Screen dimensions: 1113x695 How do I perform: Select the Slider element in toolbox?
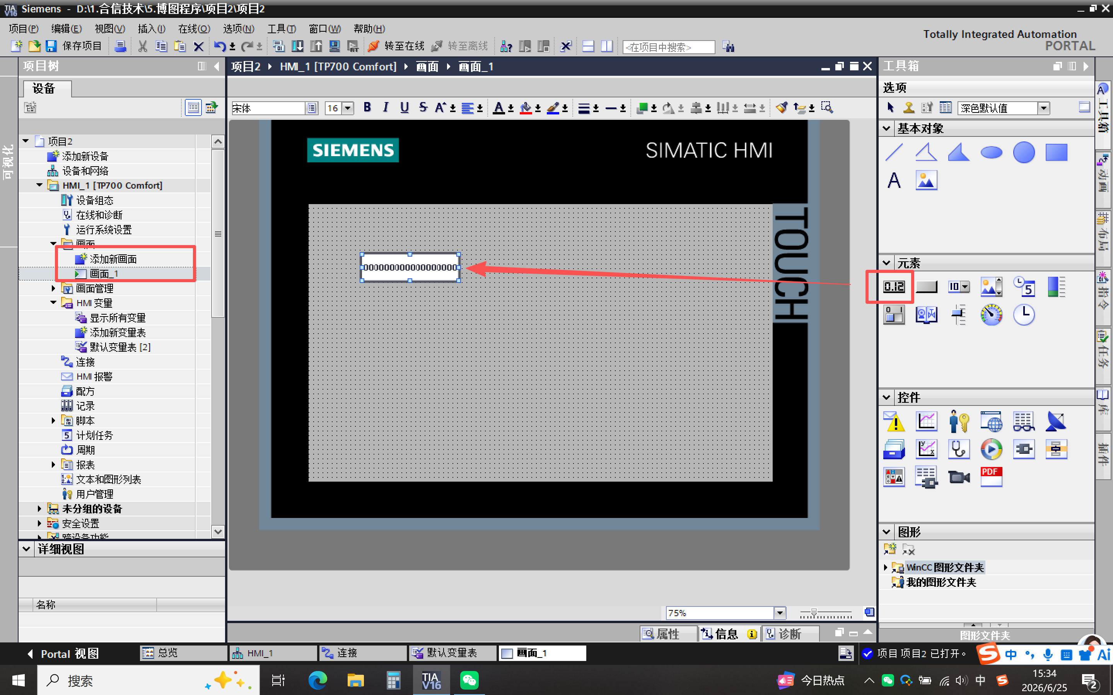point(959,315)
